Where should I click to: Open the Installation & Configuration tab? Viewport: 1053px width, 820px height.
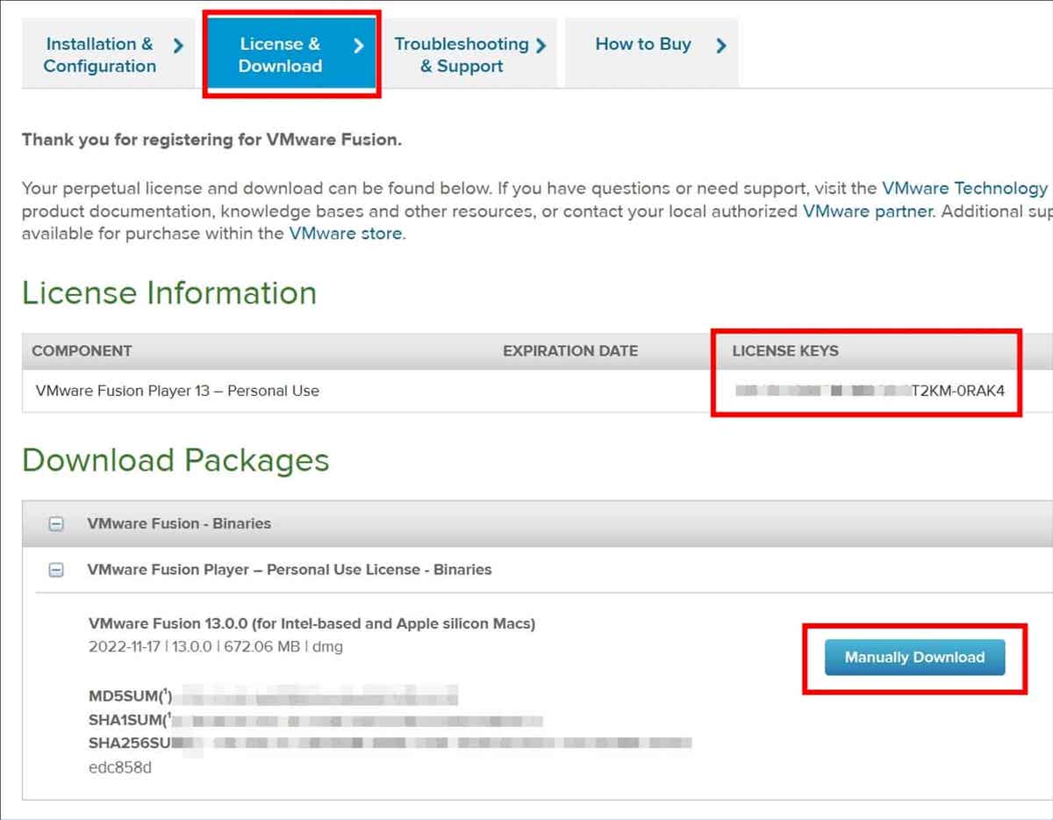coord(99,54)
